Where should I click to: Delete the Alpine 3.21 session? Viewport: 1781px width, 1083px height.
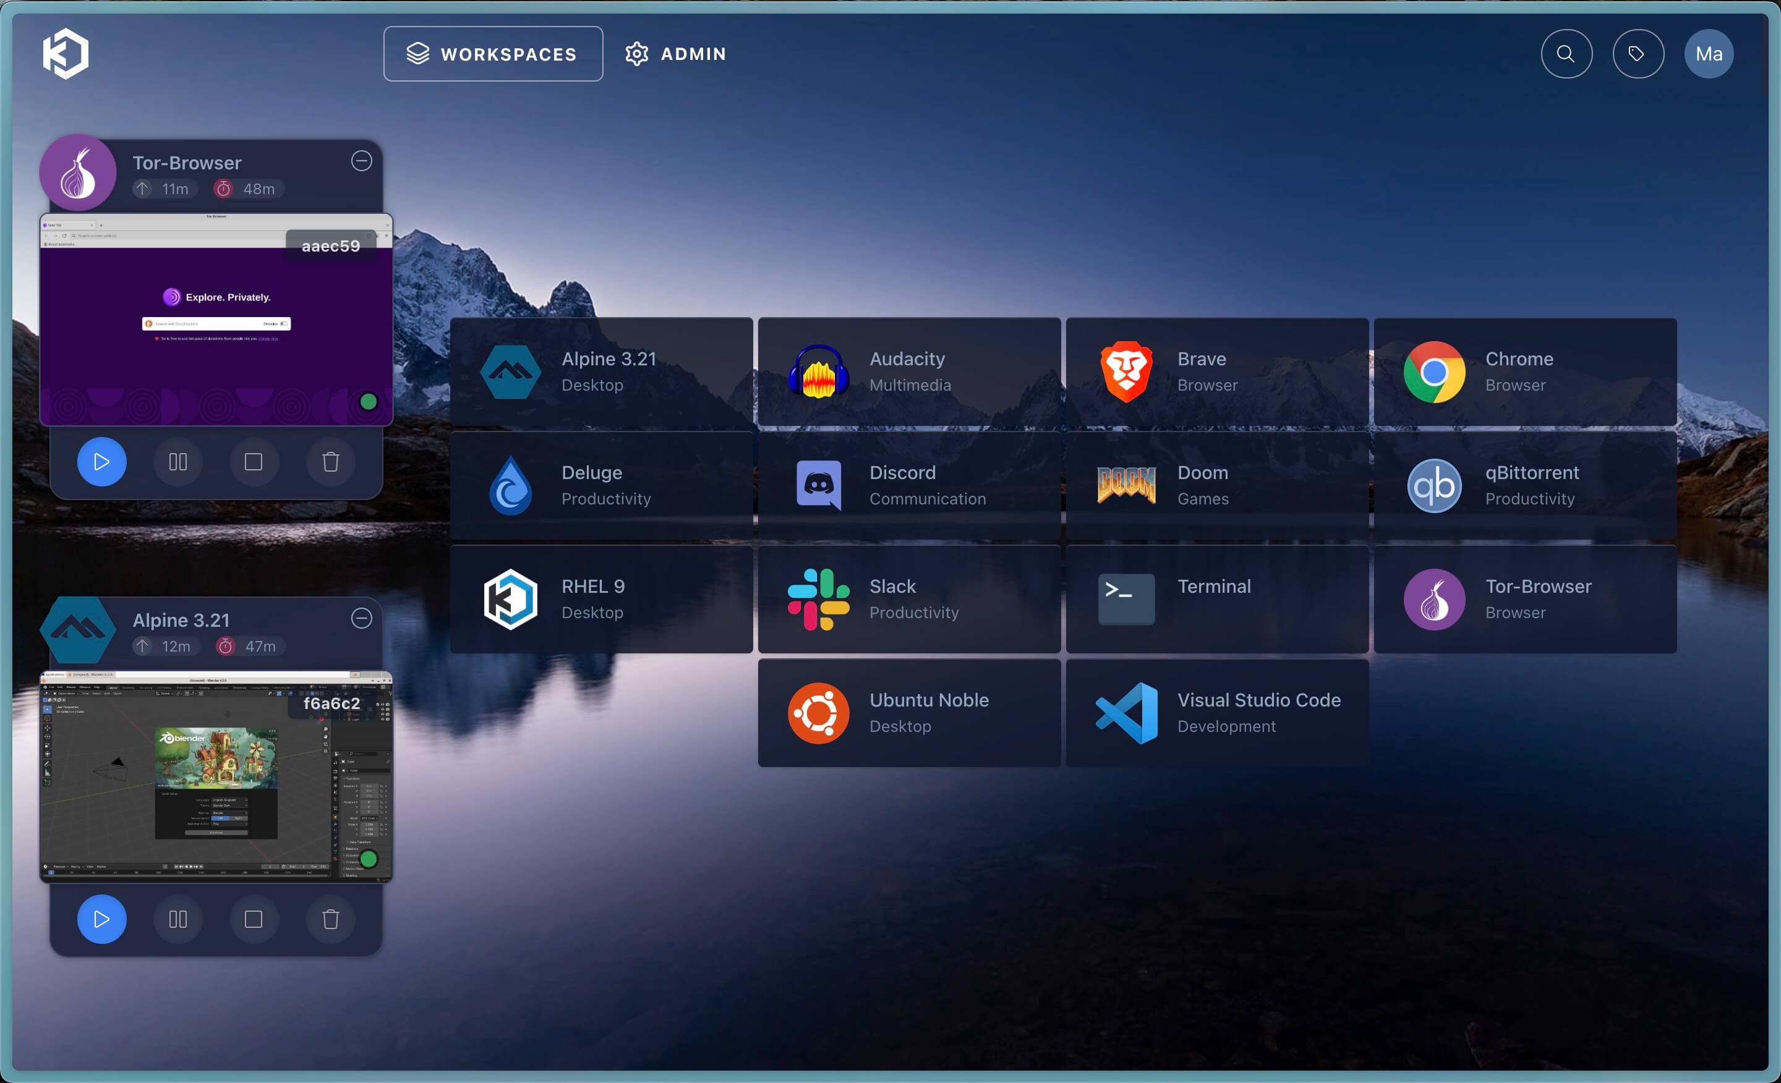coord(330,919)
